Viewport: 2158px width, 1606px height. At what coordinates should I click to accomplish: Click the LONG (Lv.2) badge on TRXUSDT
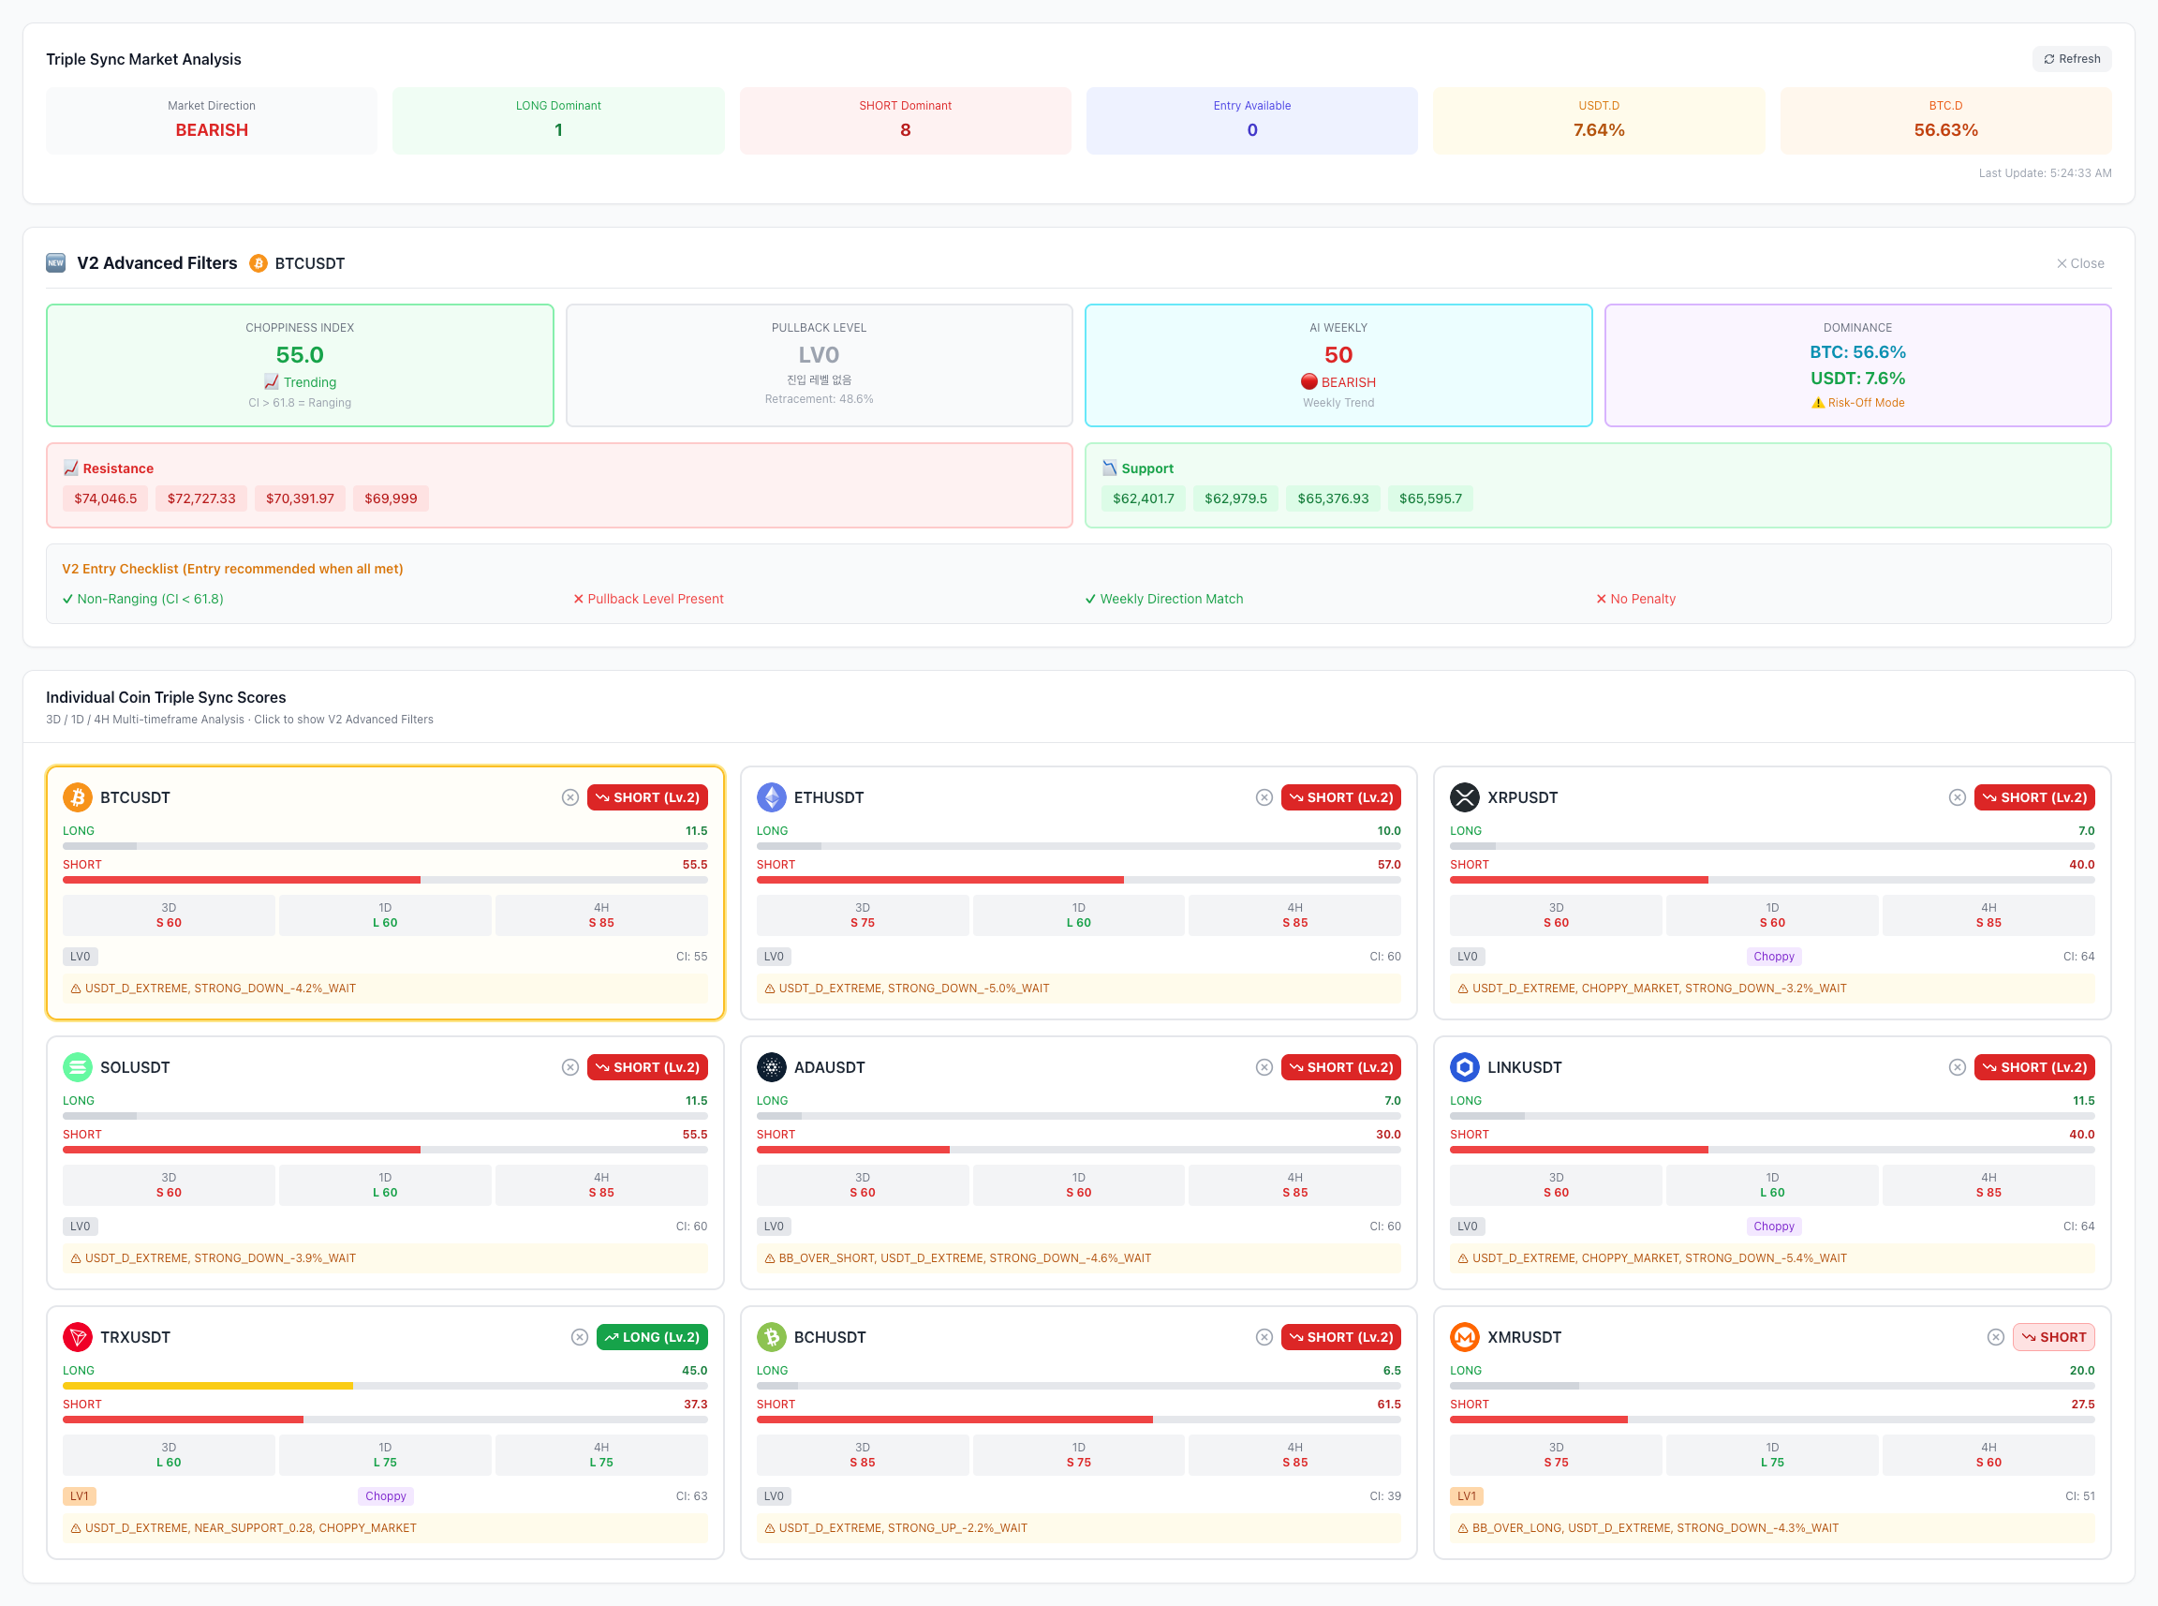coord(652,1337)
